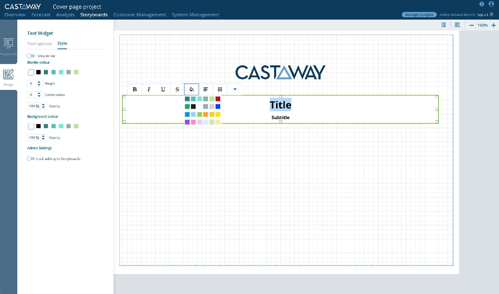Toggle bold formatting in text toolbar

click(x=135, y=89)
